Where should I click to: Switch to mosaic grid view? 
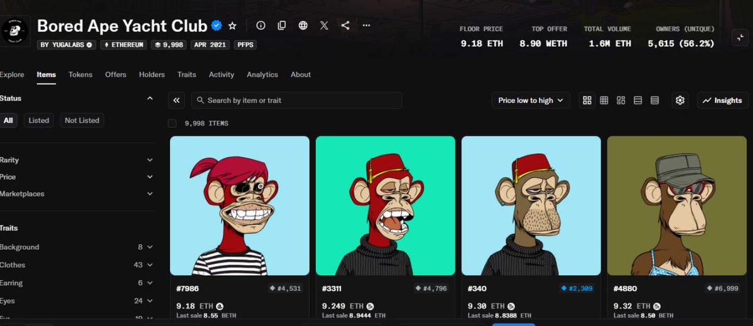[621, 101]
